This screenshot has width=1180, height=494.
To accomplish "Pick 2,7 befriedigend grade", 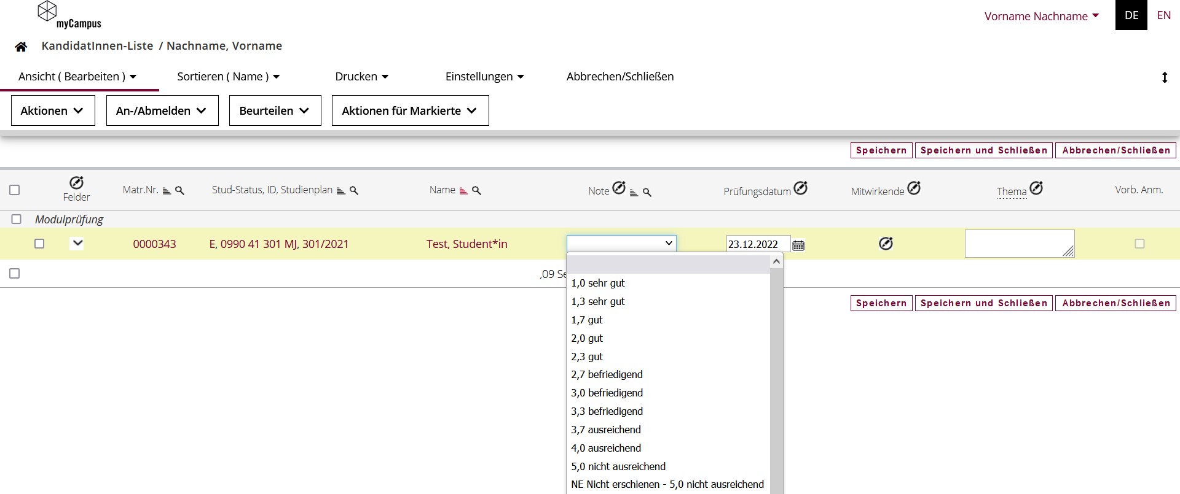I will tap(668, 374).
